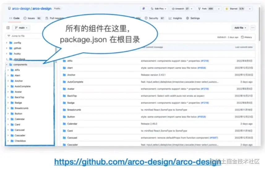Open the Add file dropdown

tap(240, 28)
